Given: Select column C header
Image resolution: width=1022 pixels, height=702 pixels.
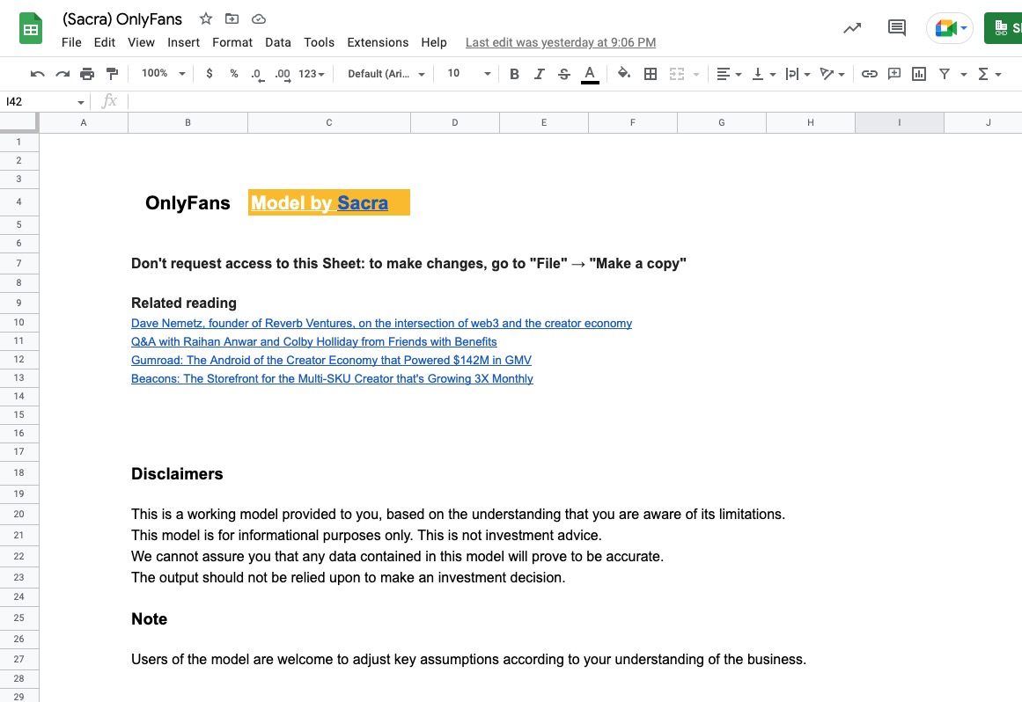Looking at the screenshot, I should point(329,122).
